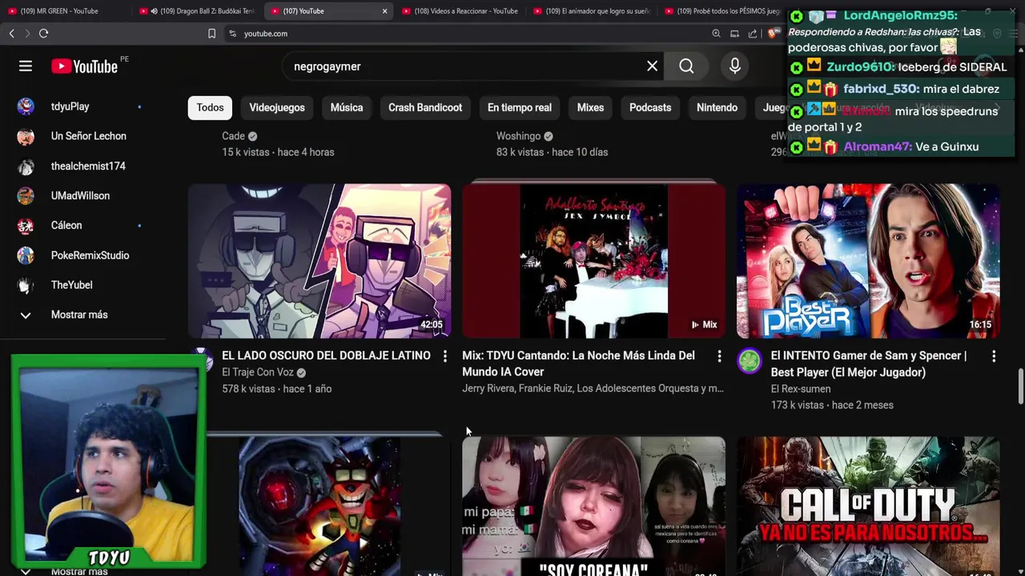
Task: Clear the search box with the X
Action: [x=653, y=66]
